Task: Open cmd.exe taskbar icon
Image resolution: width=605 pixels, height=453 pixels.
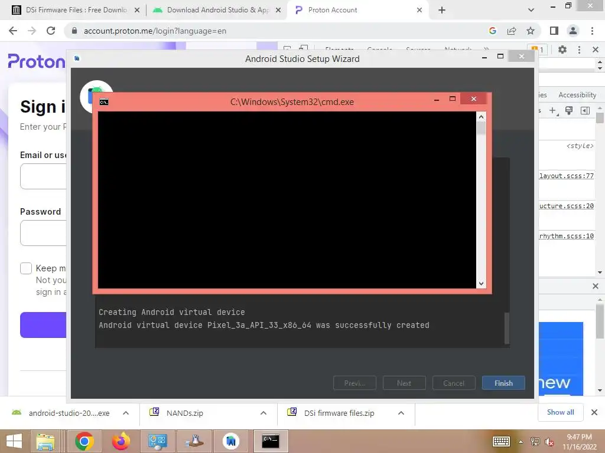Action: (271, 441)
